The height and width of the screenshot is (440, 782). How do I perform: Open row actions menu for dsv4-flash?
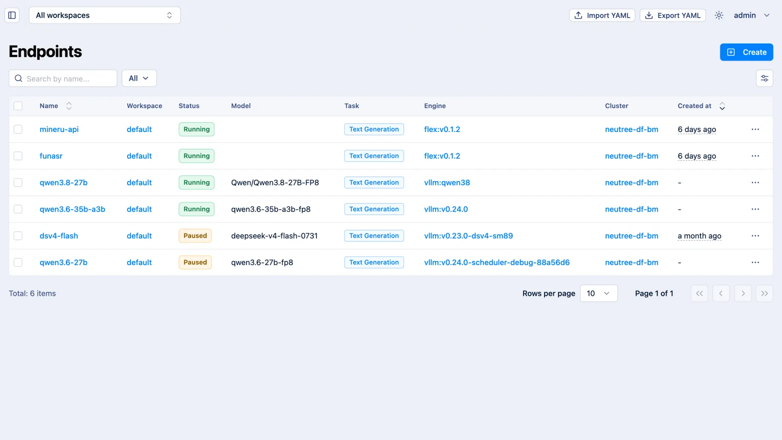point(755,236)
